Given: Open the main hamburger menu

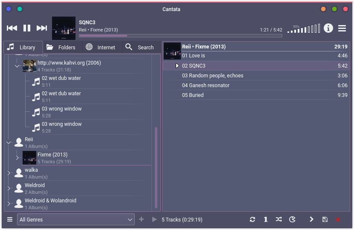Looking at the screenshot, I should coord(342,28).
